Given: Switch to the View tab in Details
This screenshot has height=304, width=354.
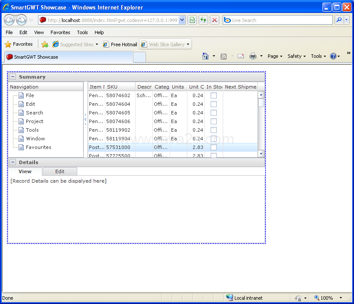Looking at the screenshot, I should (x=25, y=171).
